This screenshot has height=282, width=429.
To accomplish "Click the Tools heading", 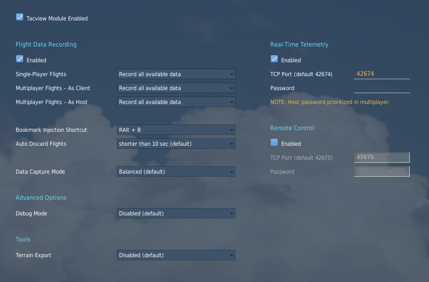I will (x=23, y=239).
